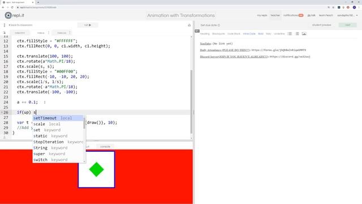Open the three-dot menu beside back to classroom
The image size is (362, 204).
5,25
